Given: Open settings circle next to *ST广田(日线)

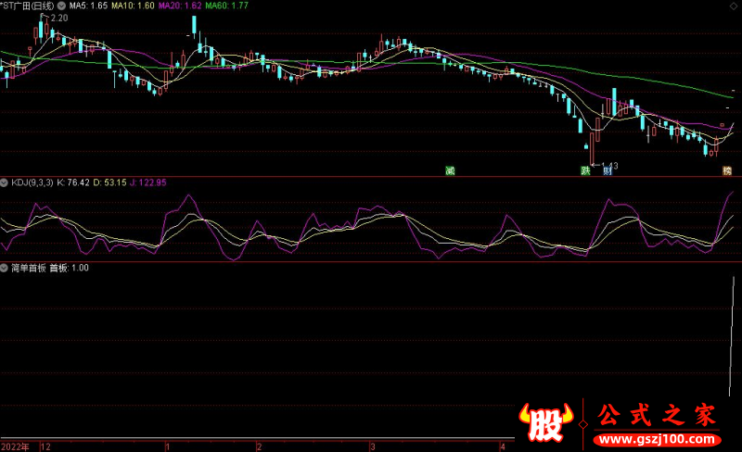Looking at the screenshot, I should (61, 6).
